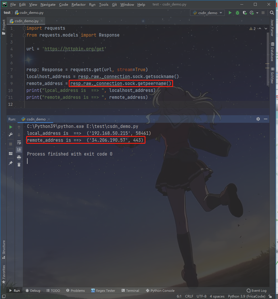This screenshot has width=278, height=299.
Task: Stop process square in Run panel
Action: tap(11, 144)
